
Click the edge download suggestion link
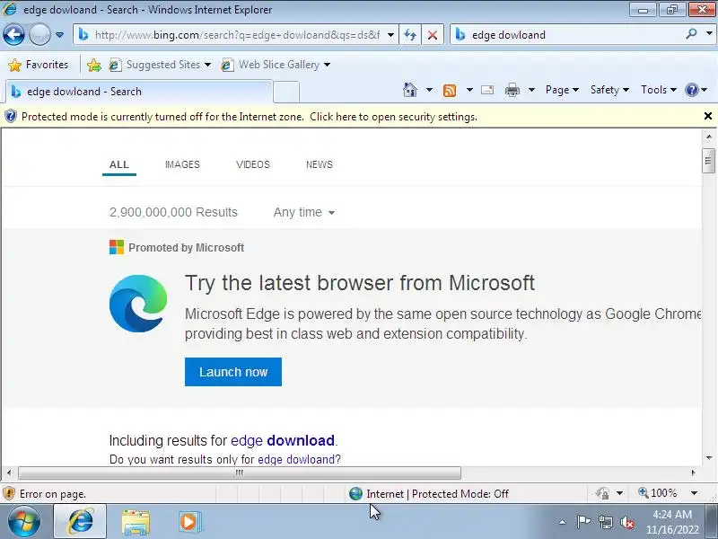coord(283,440)
